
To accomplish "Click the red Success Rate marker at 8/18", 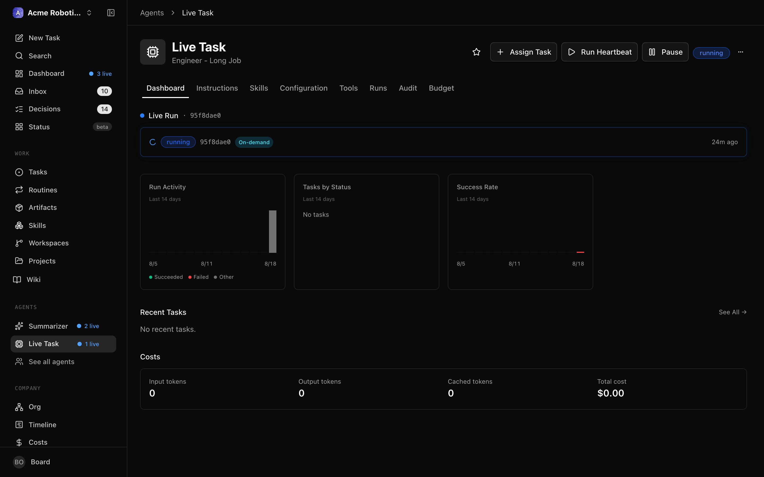I will click(580, 252).
